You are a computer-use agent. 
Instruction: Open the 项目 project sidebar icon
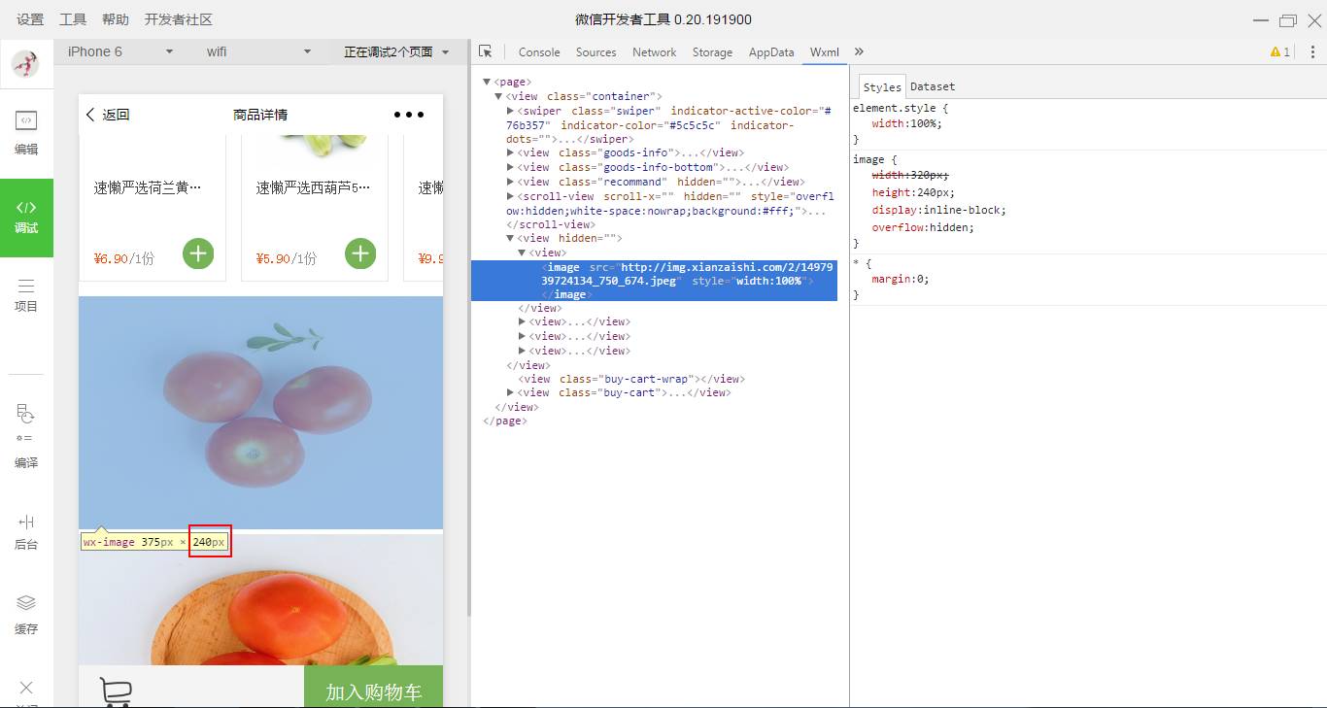click(x=26, y=295)
